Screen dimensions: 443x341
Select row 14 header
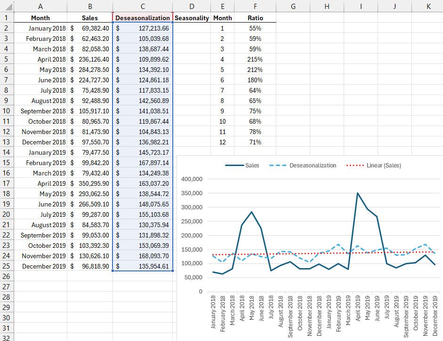click(7, 152)
